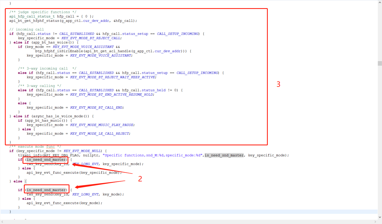
Task: Click is_need_snd_master inside the tlkapi_info call
Action: point(224,155)
